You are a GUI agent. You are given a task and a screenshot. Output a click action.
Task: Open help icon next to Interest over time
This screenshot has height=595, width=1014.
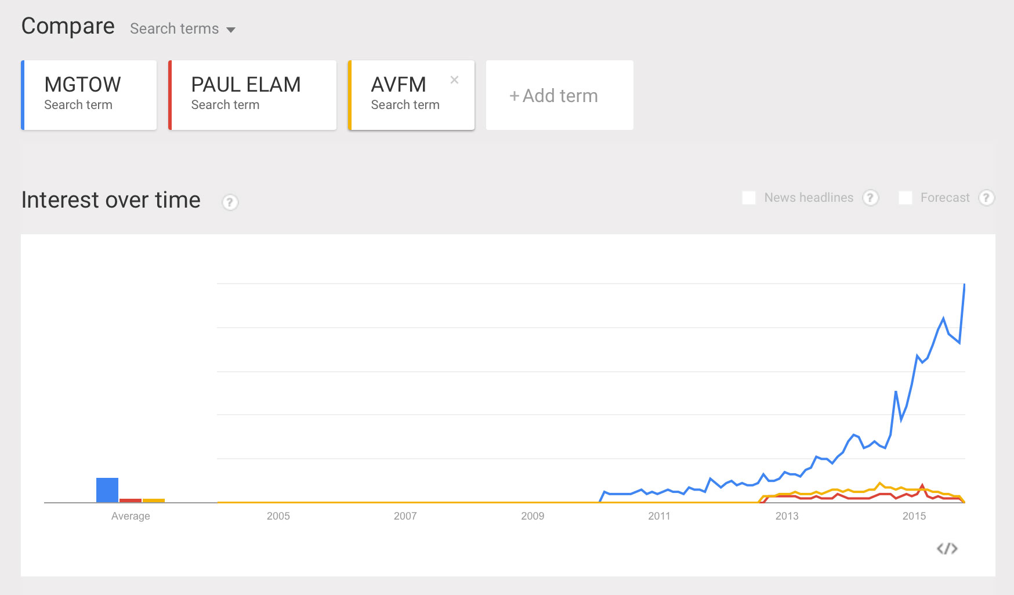230,202
